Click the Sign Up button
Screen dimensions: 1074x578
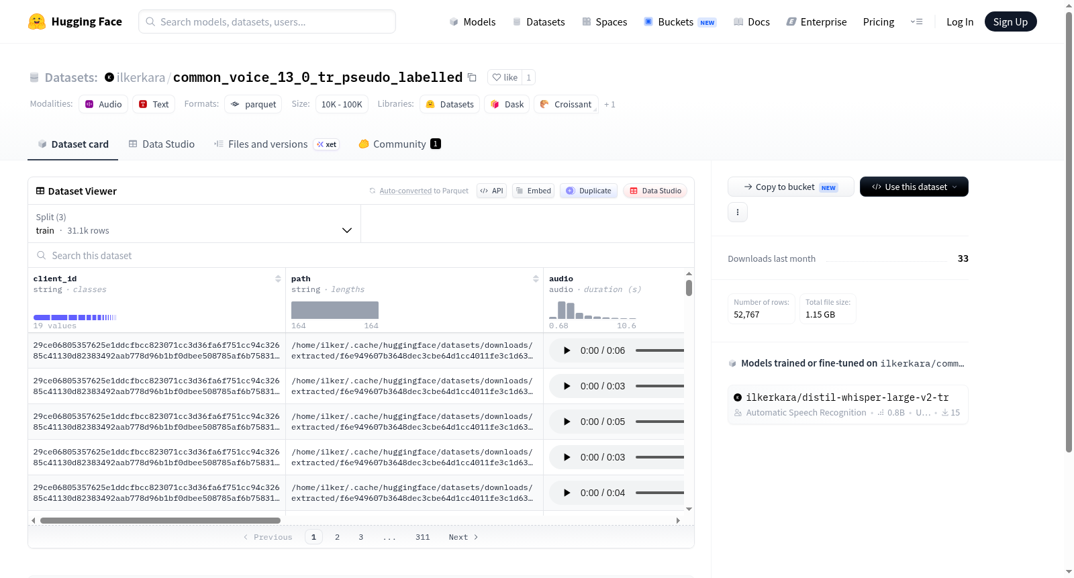1010,21
